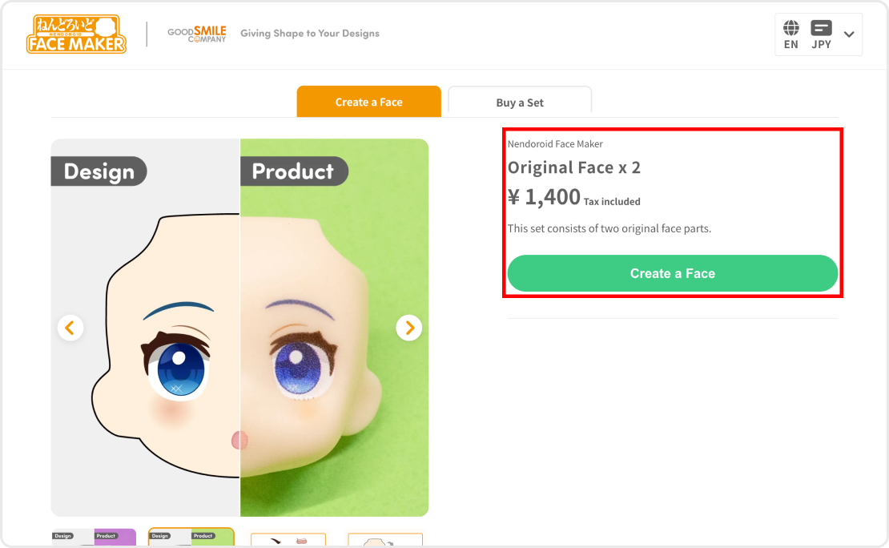Click the Original Face x 2 title
Viewport: 889px width, 548px height.
pyautogui.click(x=574, y=167)
